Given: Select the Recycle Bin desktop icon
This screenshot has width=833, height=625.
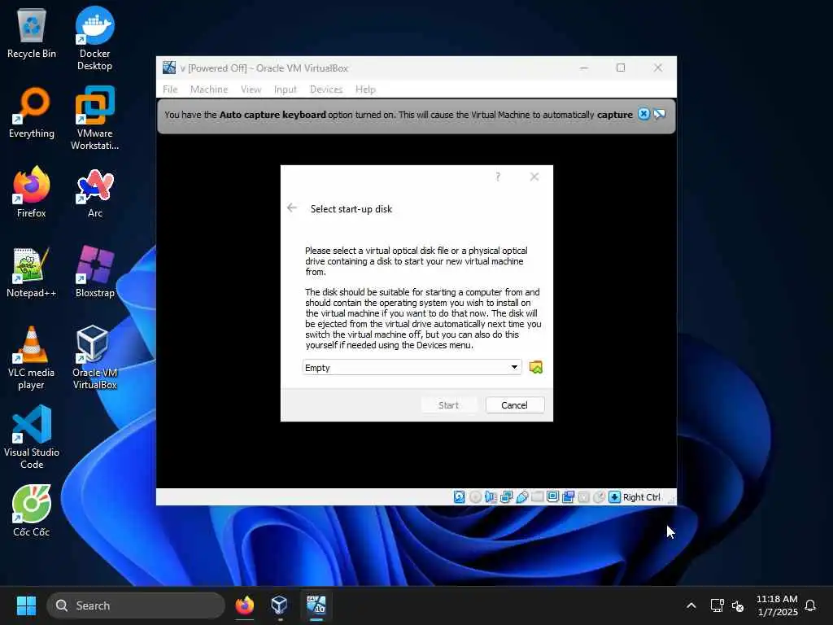Looking at the screenshot, I should click(x=32, y=34).
